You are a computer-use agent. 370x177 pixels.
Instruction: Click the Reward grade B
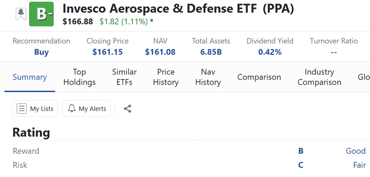[301, 151]
